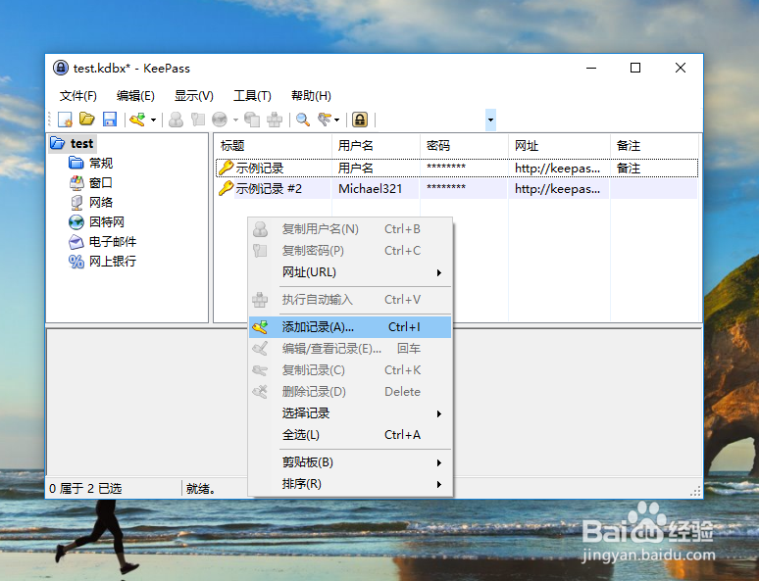
Task: Sort by the 用户名 column header
Action: click(376, 146)
